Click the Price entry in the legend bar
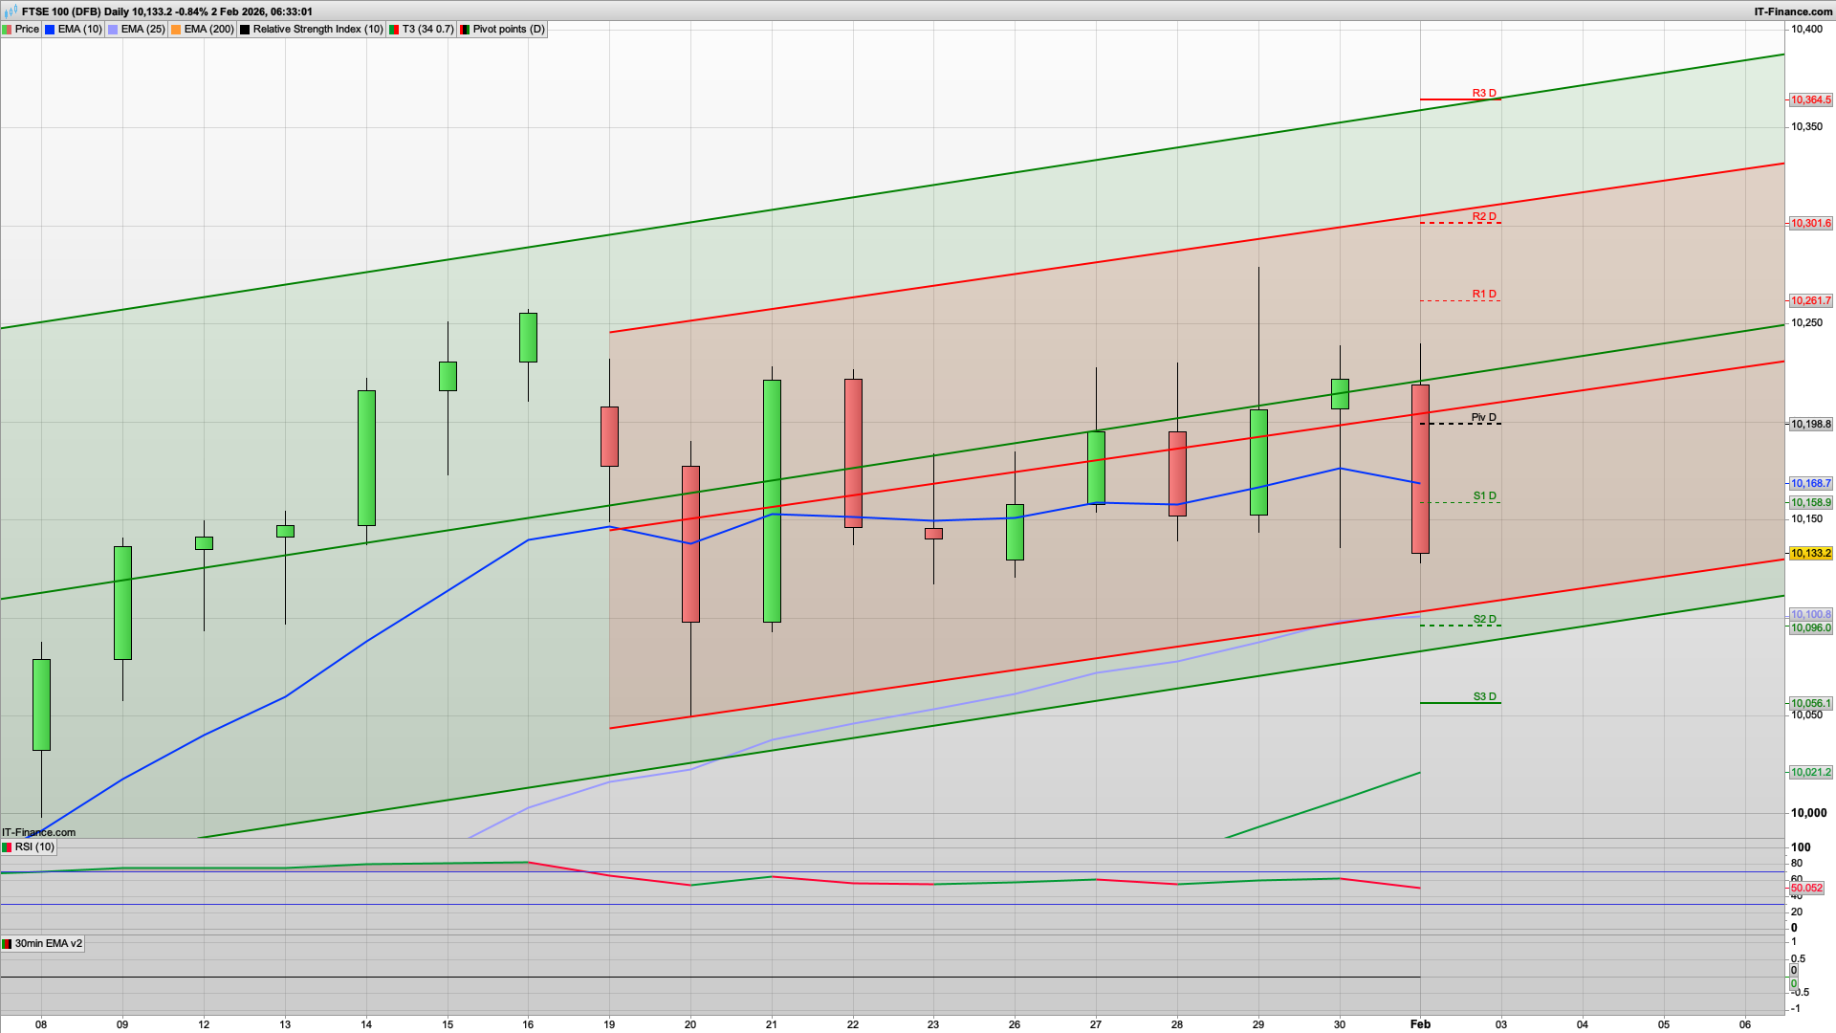The width and height of the screenshot is (1836, 1033). (26, 29)
